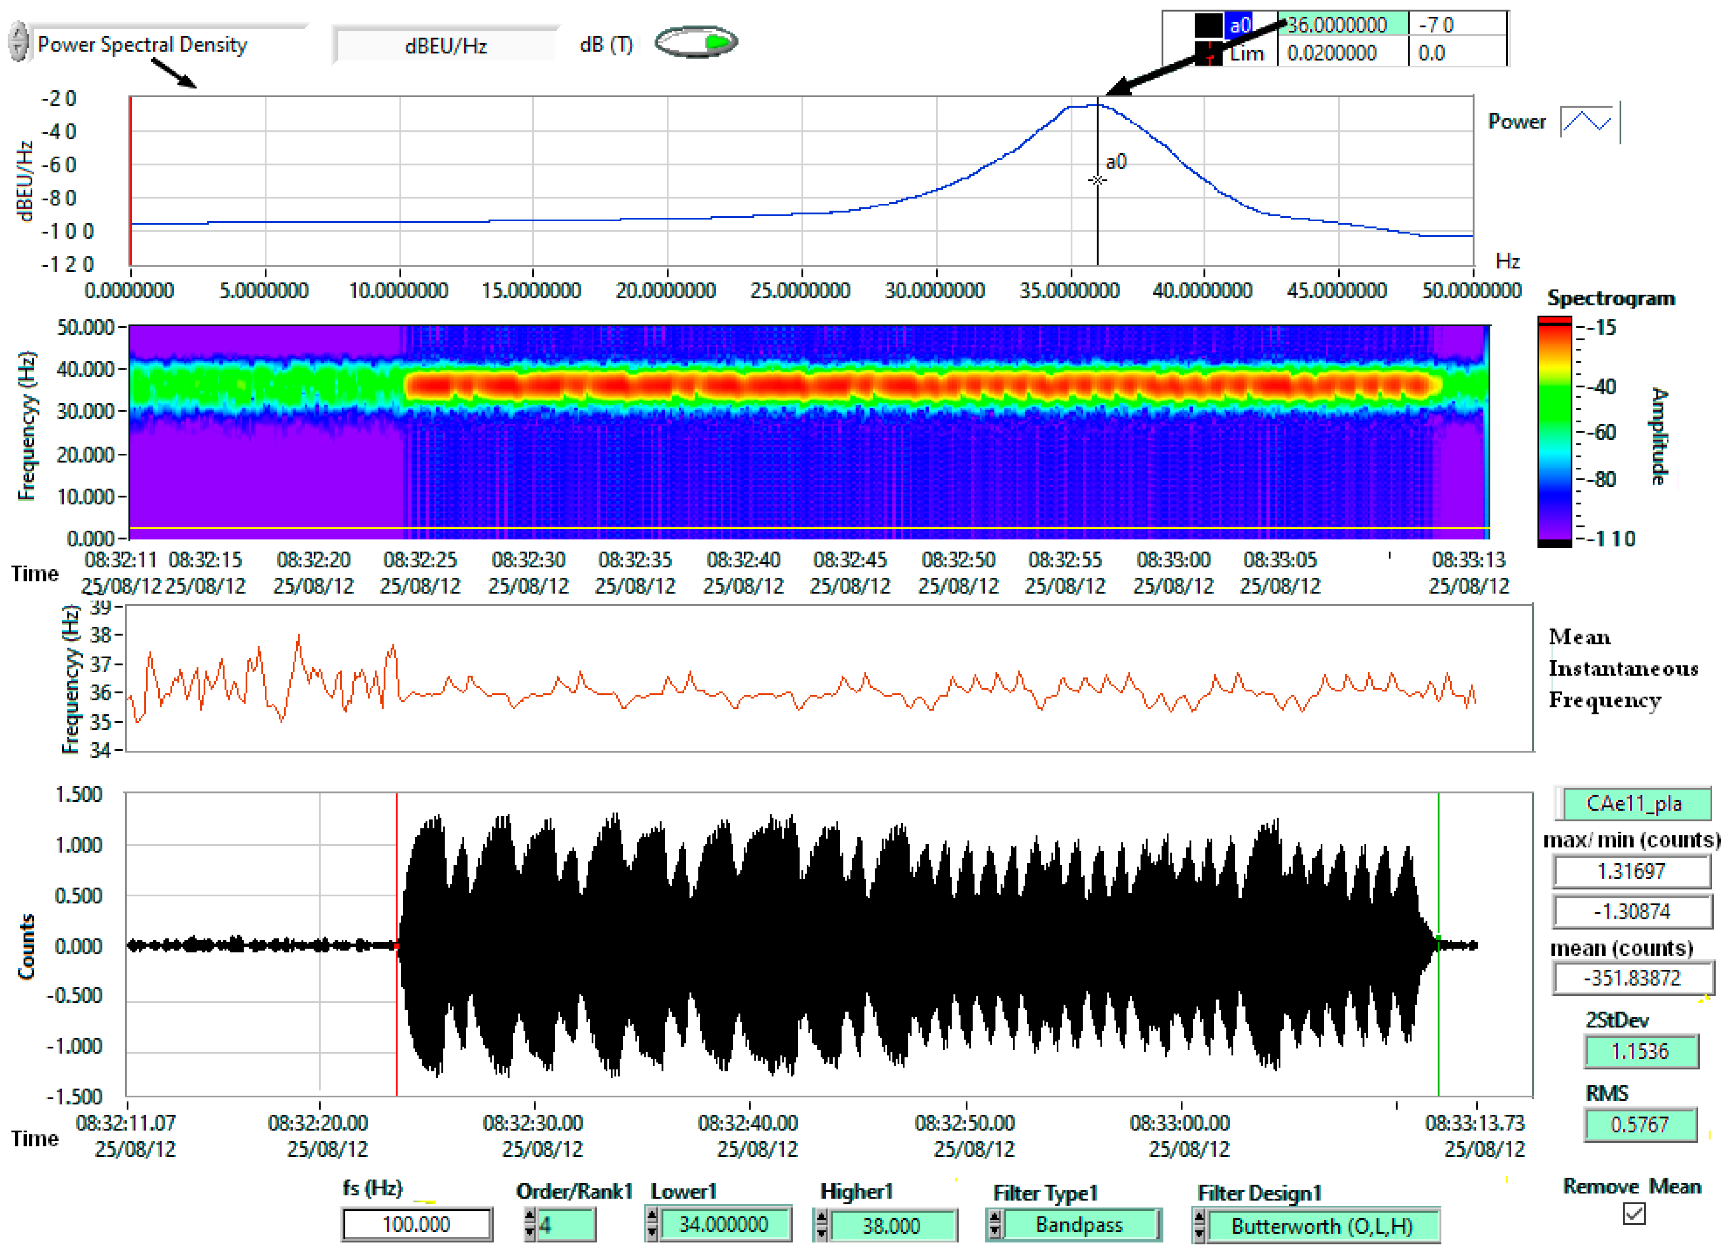Click the Power Spectral Density selector arrows
The height and width of the screenshot is (1254, 1729).
19,42
